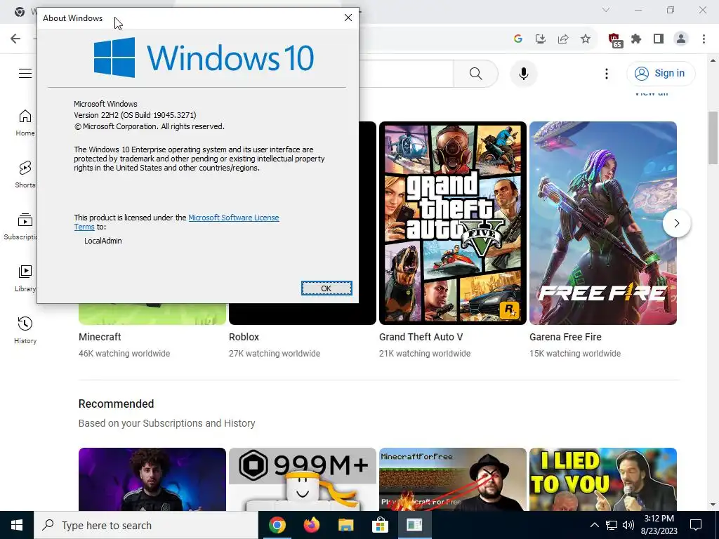Image resolution: width=719 pixels, height=539 pixels.
Task: Open YouTube Library
Action: (x=25, y=278)
